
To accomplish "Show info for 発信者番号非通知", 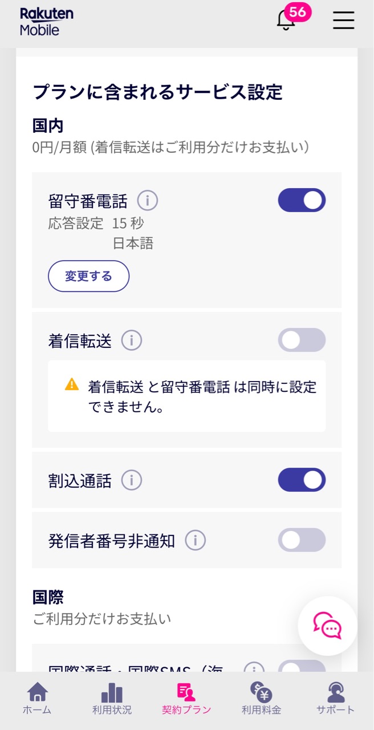I will point(195,540).
